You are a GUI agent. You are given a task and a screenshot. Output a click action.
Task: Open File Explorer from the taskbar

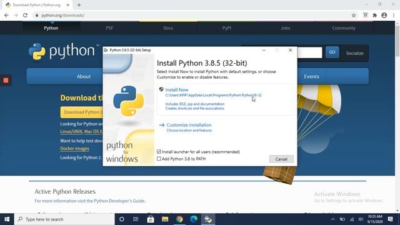tap(165, 219)
